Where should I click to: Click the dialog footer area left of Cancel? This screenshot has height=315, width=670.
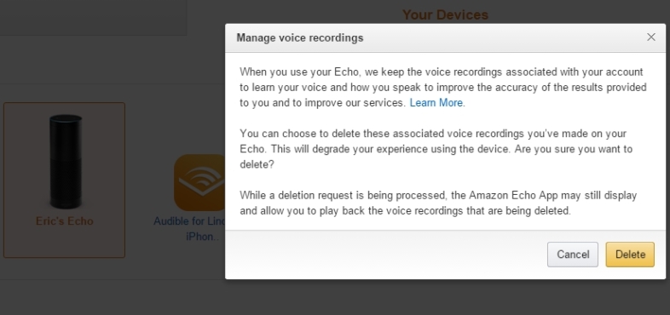[x=384, y=255]
